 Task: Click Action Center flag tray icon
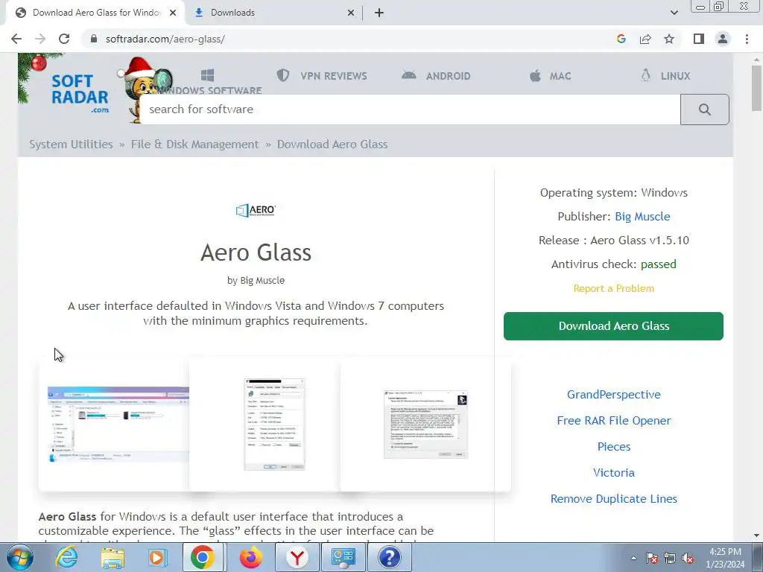[x=652, y=559]
